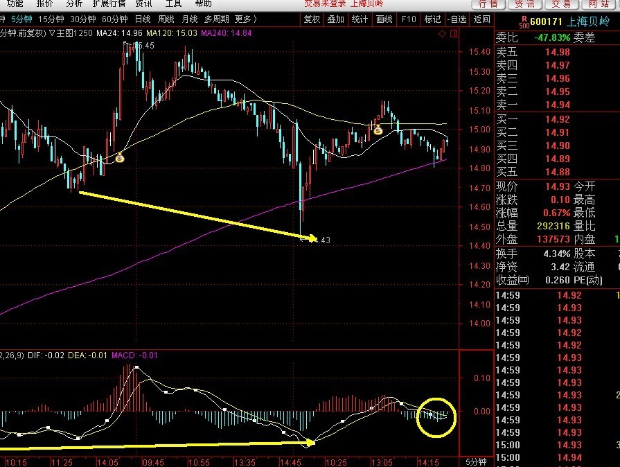Select the 画线 drawing tool

[384, 19]
